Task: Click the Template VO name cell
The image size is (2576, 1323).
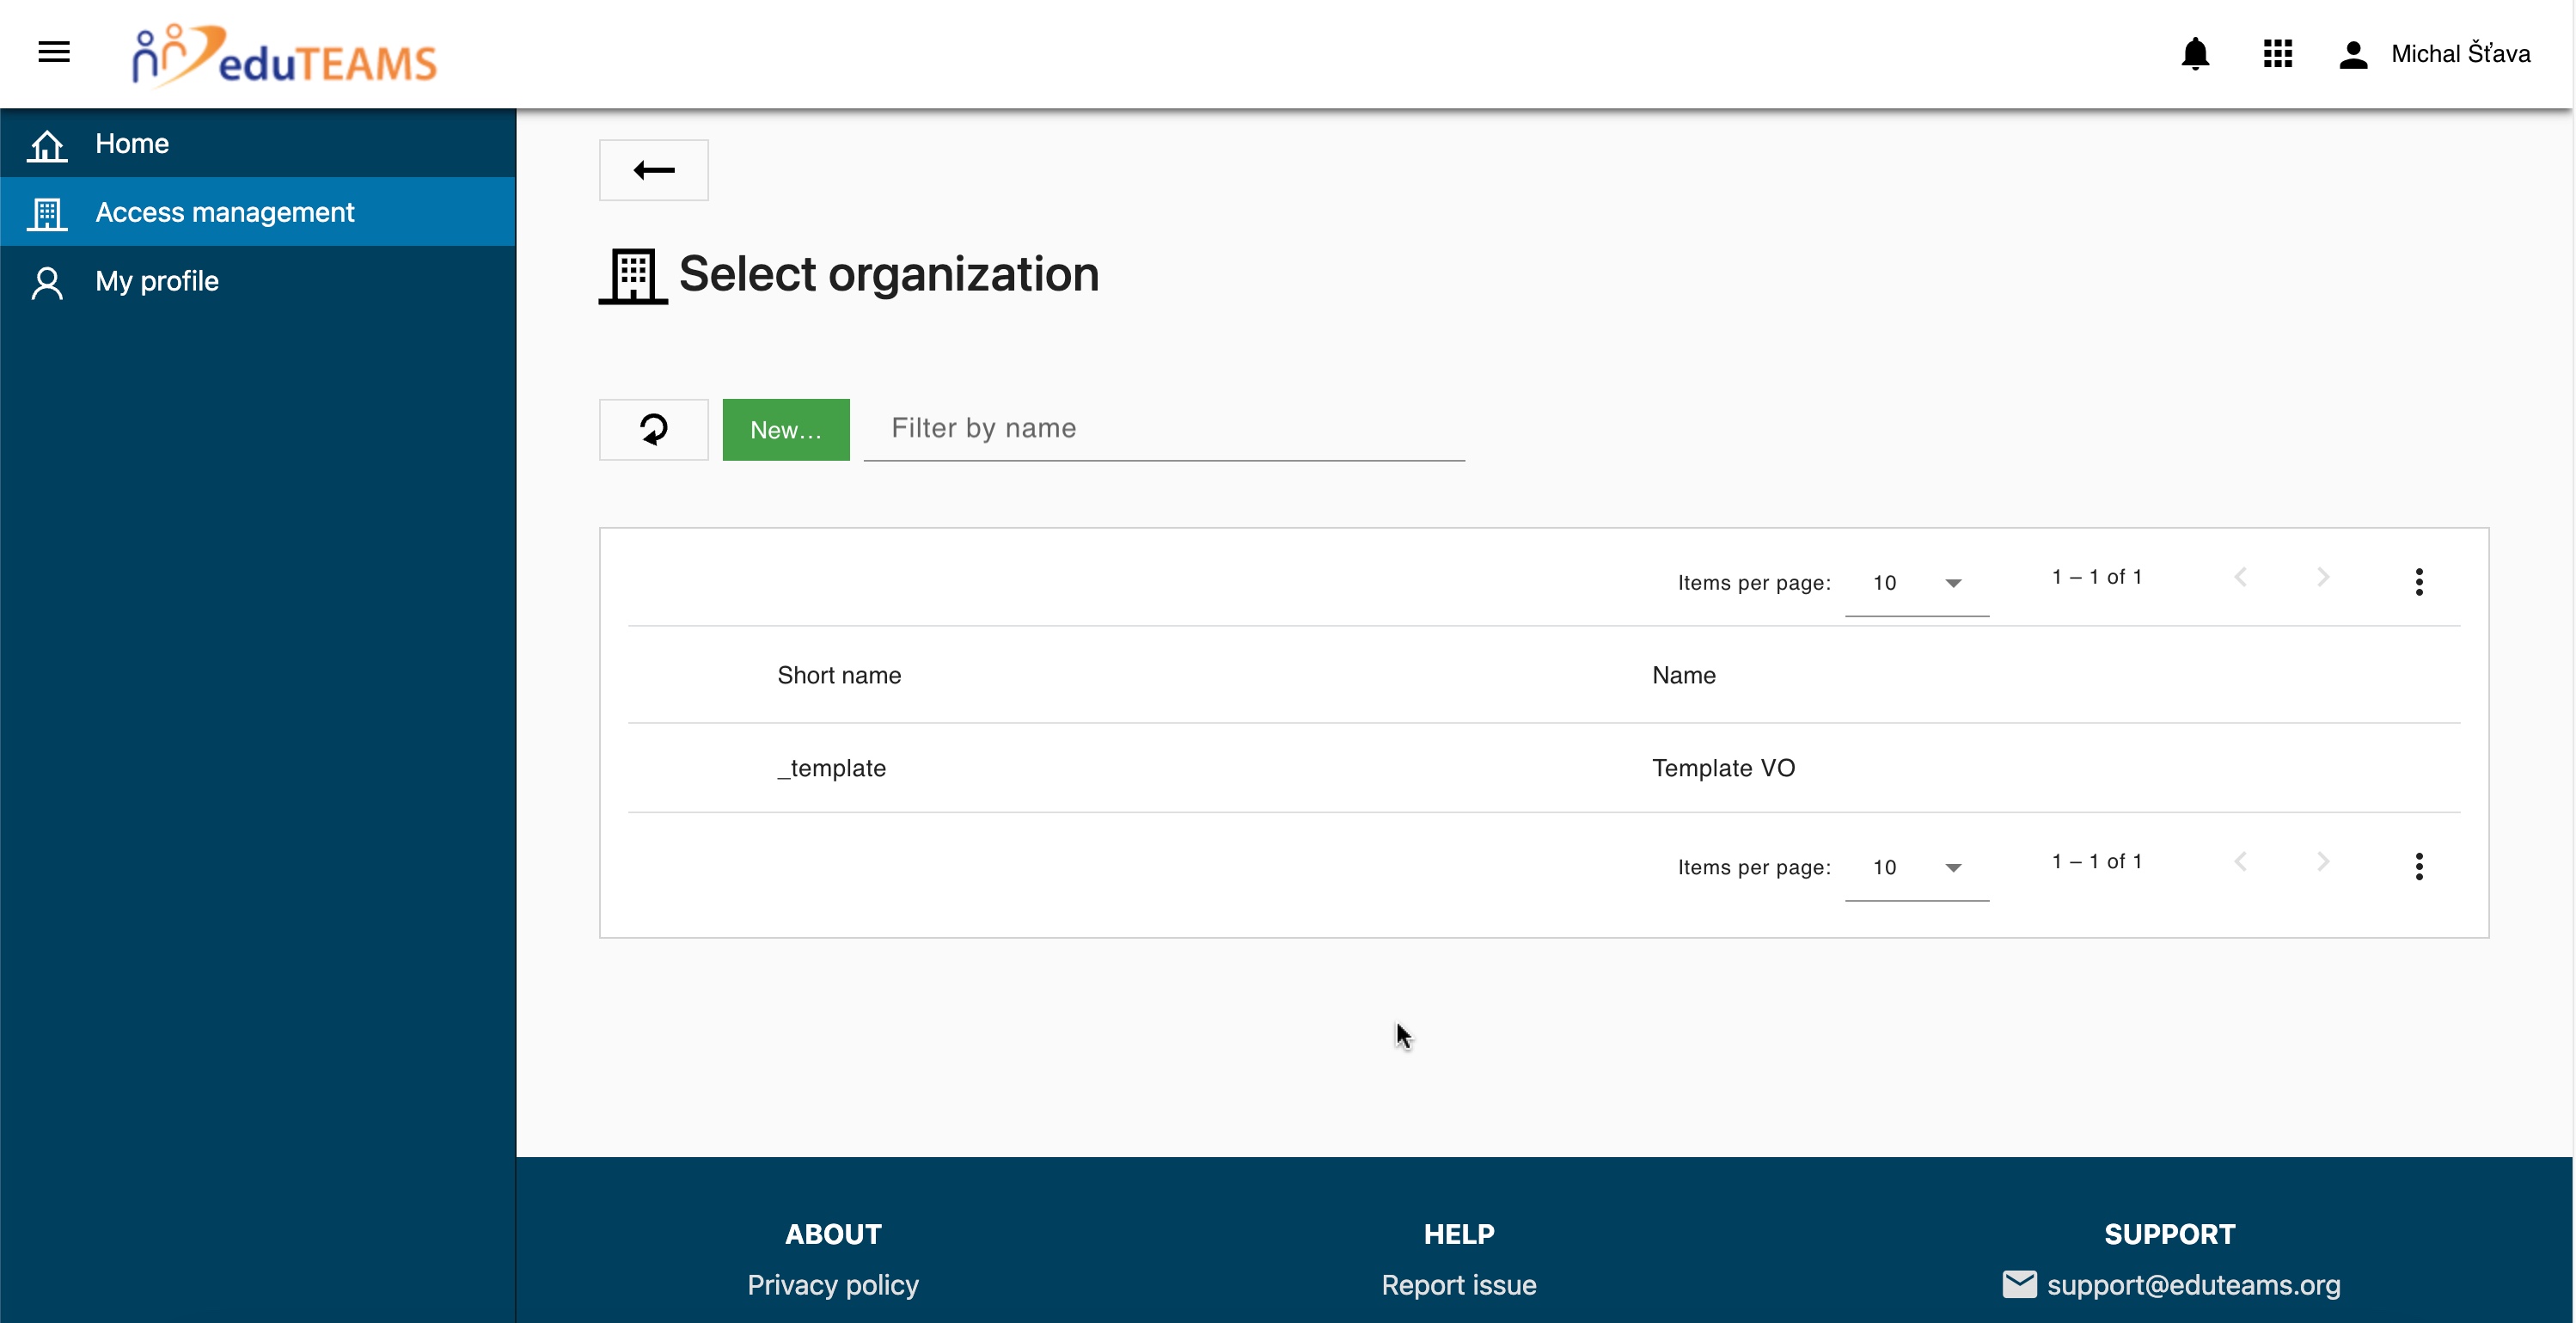Action: [1723, 768]
